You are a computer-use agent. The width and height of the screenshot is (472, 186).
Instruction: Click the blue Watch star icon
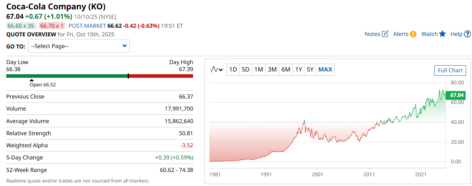click(x=443, y=34)
